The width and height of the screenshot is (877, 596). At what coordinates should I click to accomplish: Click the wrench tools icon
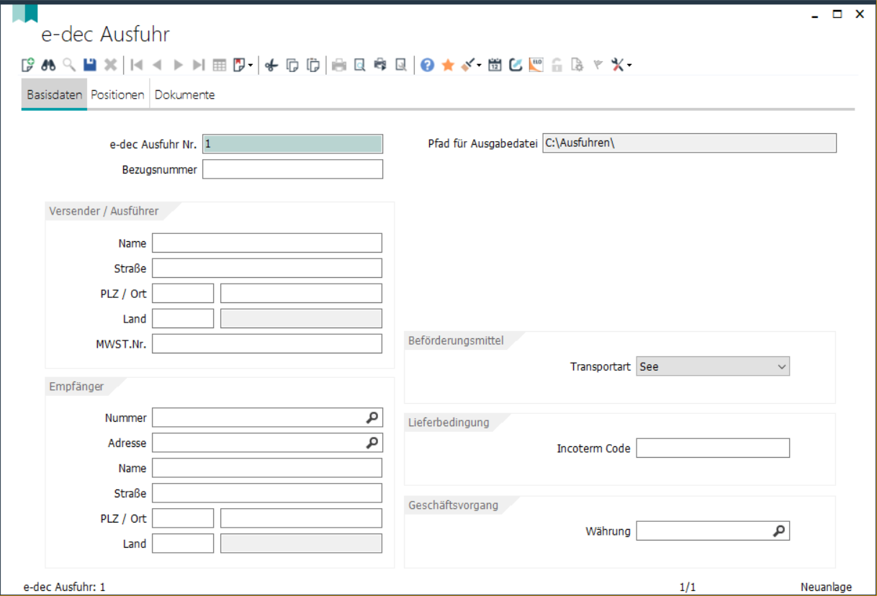pos(618,66)
